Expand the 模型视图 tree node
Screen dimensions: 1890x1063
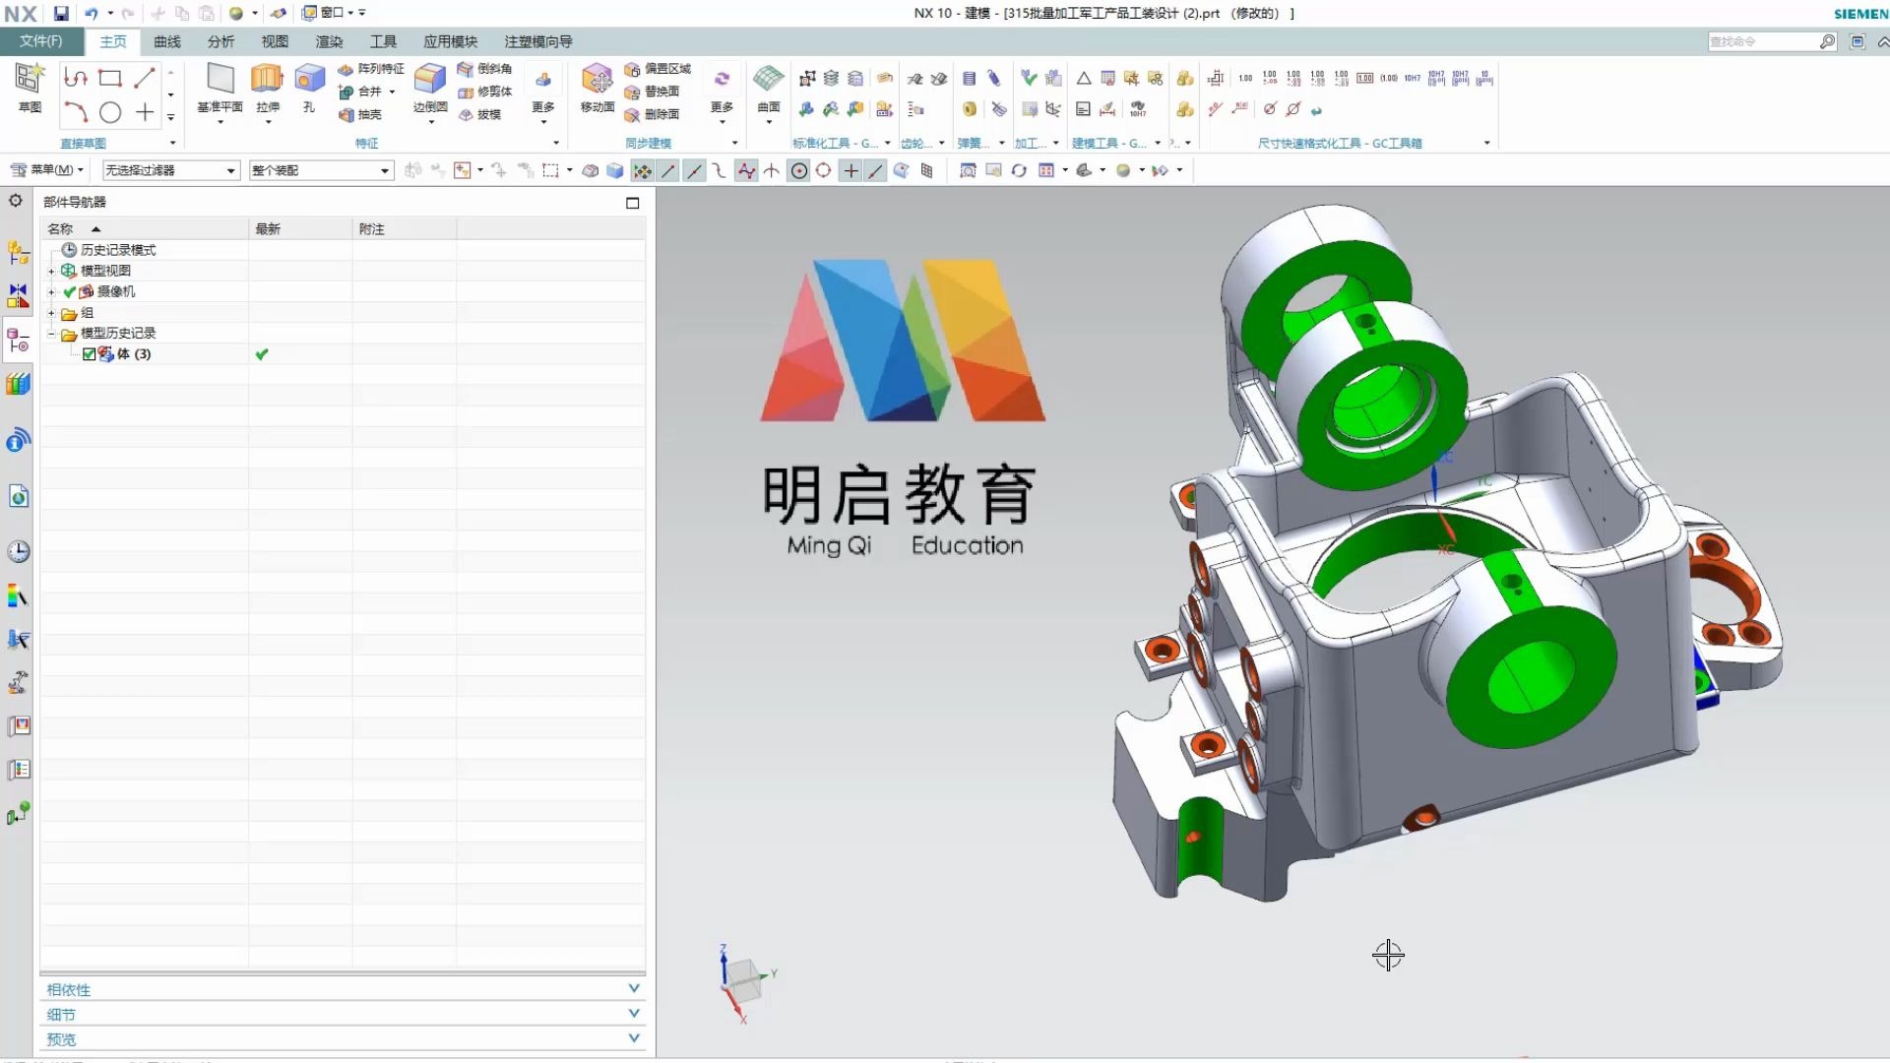click(x=51, y=271)
